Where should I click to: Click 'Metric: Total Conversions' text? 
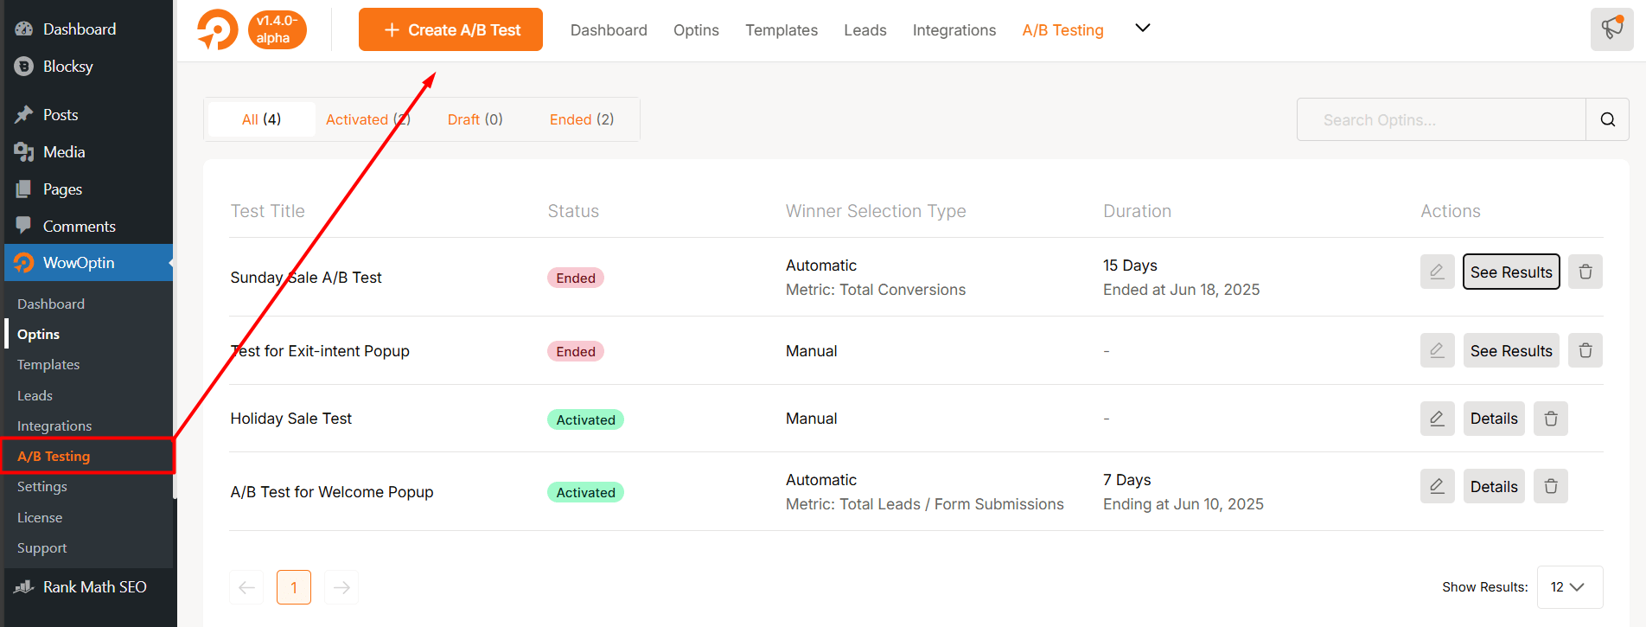pyautogui.click(x=876, y=289)
